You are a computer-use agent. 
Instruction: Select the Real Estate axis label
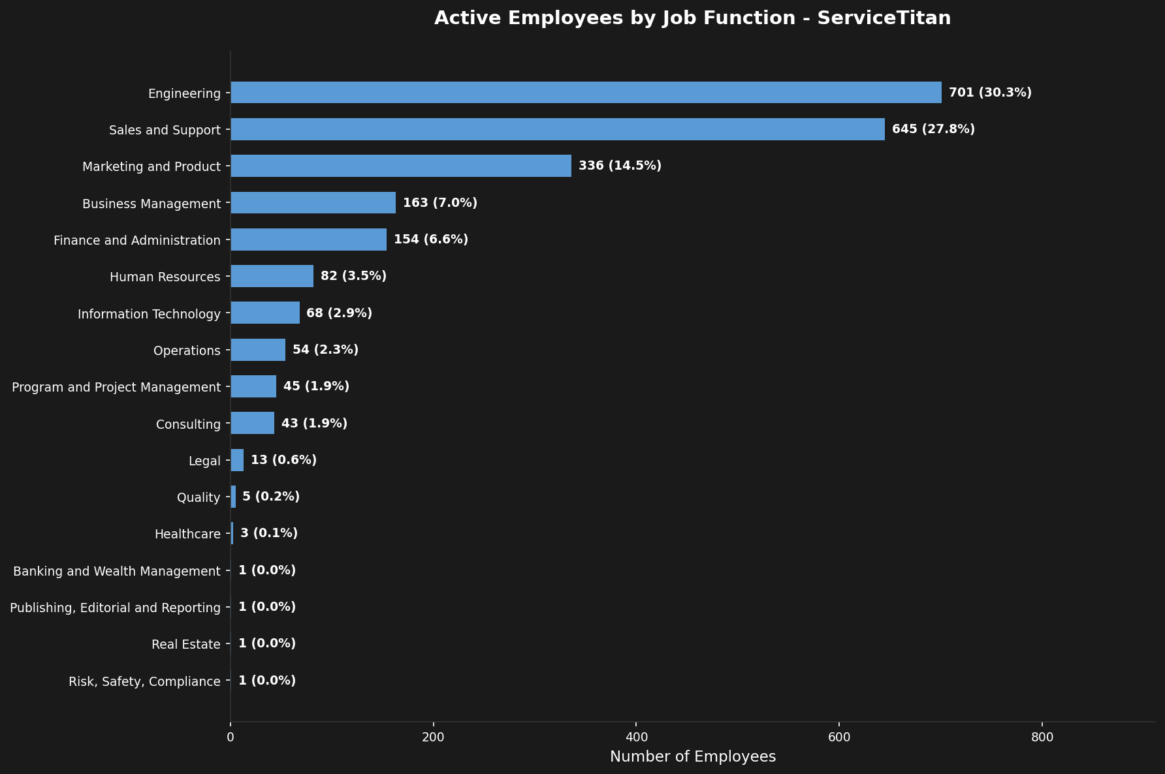point(186,644)
